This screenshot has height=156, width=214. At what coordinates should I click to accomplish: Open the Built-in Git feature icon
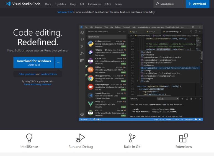tap(132, 138)
